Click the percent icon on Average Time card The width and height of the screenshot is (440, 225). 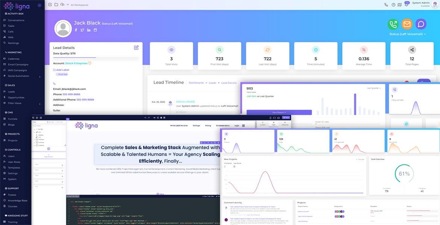[x=364, y=50]
